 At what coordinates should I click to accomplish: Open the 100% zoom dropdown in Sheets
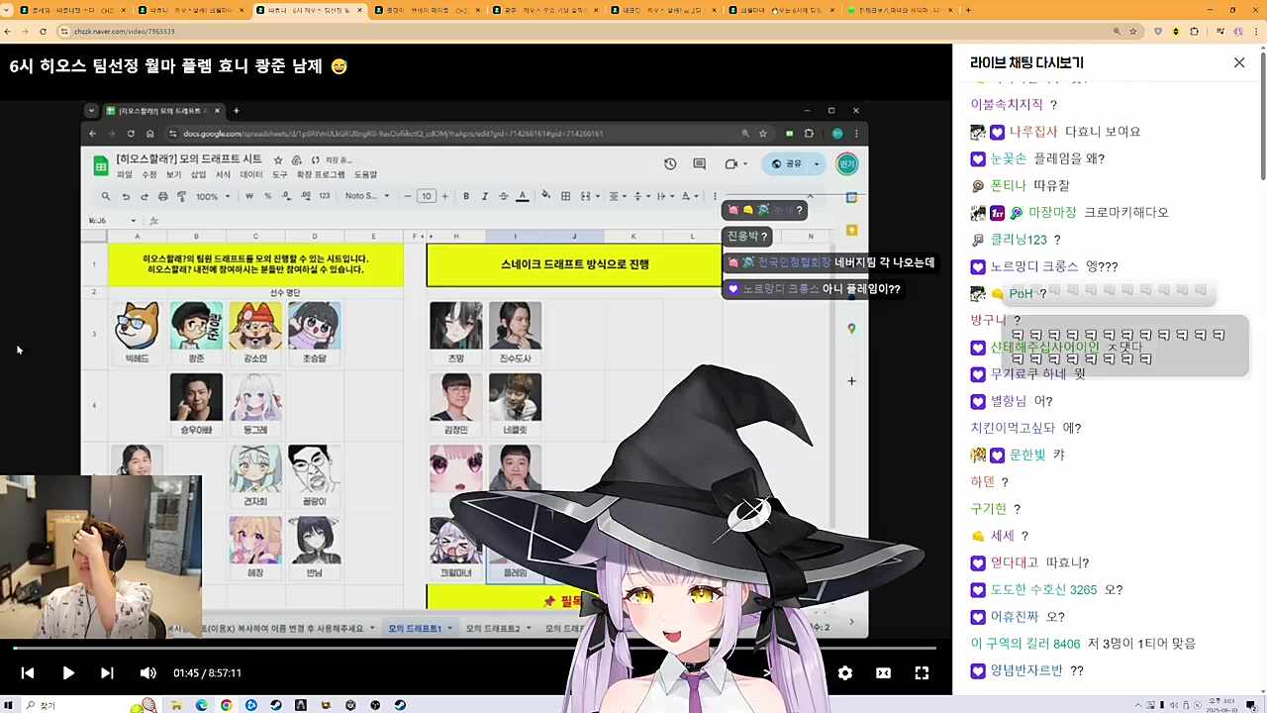pyautogui.click(x=212, y=196)
